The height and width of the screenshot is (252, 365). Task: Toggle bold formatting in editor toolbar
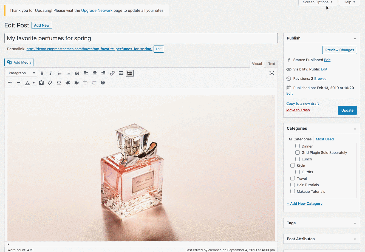tap(42, 73)
